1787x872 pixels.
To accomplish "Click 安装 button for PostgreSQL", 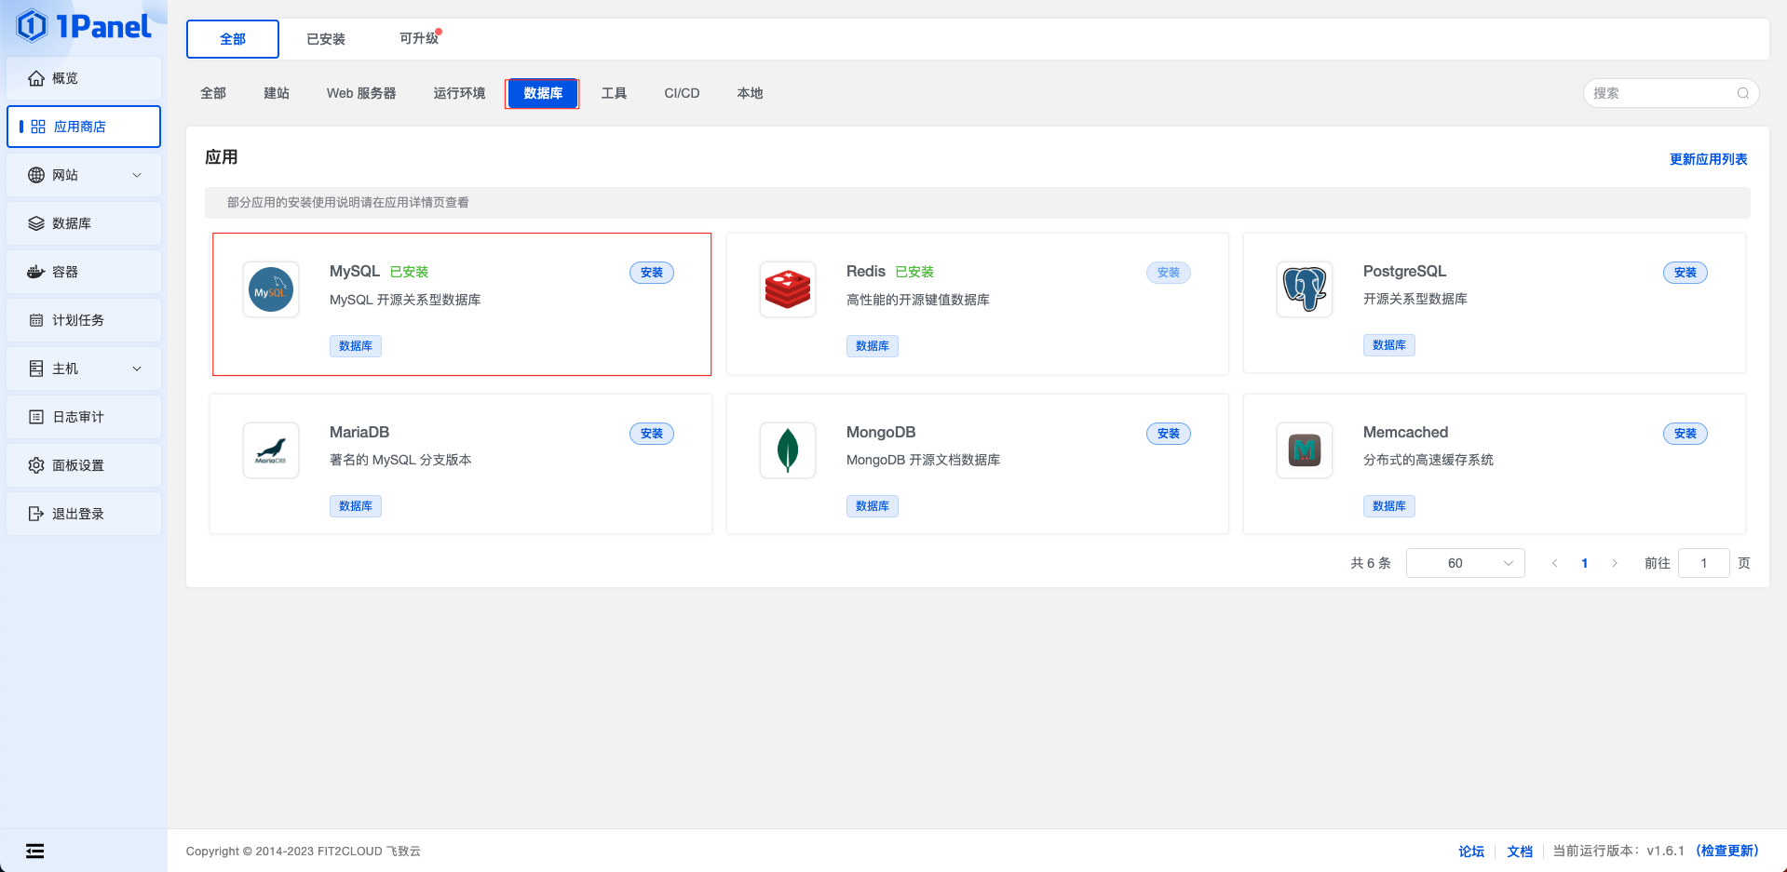I will (1685, 273).
